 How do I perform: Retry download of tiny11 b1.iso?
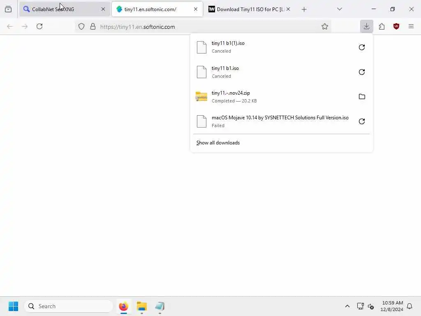point(362,72)
